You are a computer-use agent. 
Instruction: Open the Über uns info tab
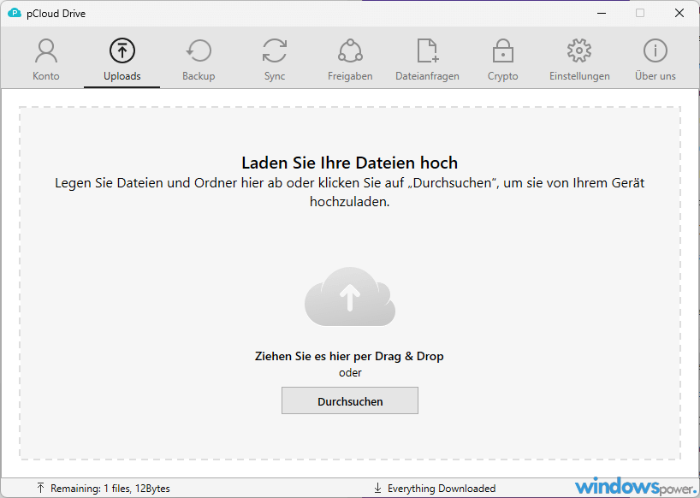coord(656,59)
